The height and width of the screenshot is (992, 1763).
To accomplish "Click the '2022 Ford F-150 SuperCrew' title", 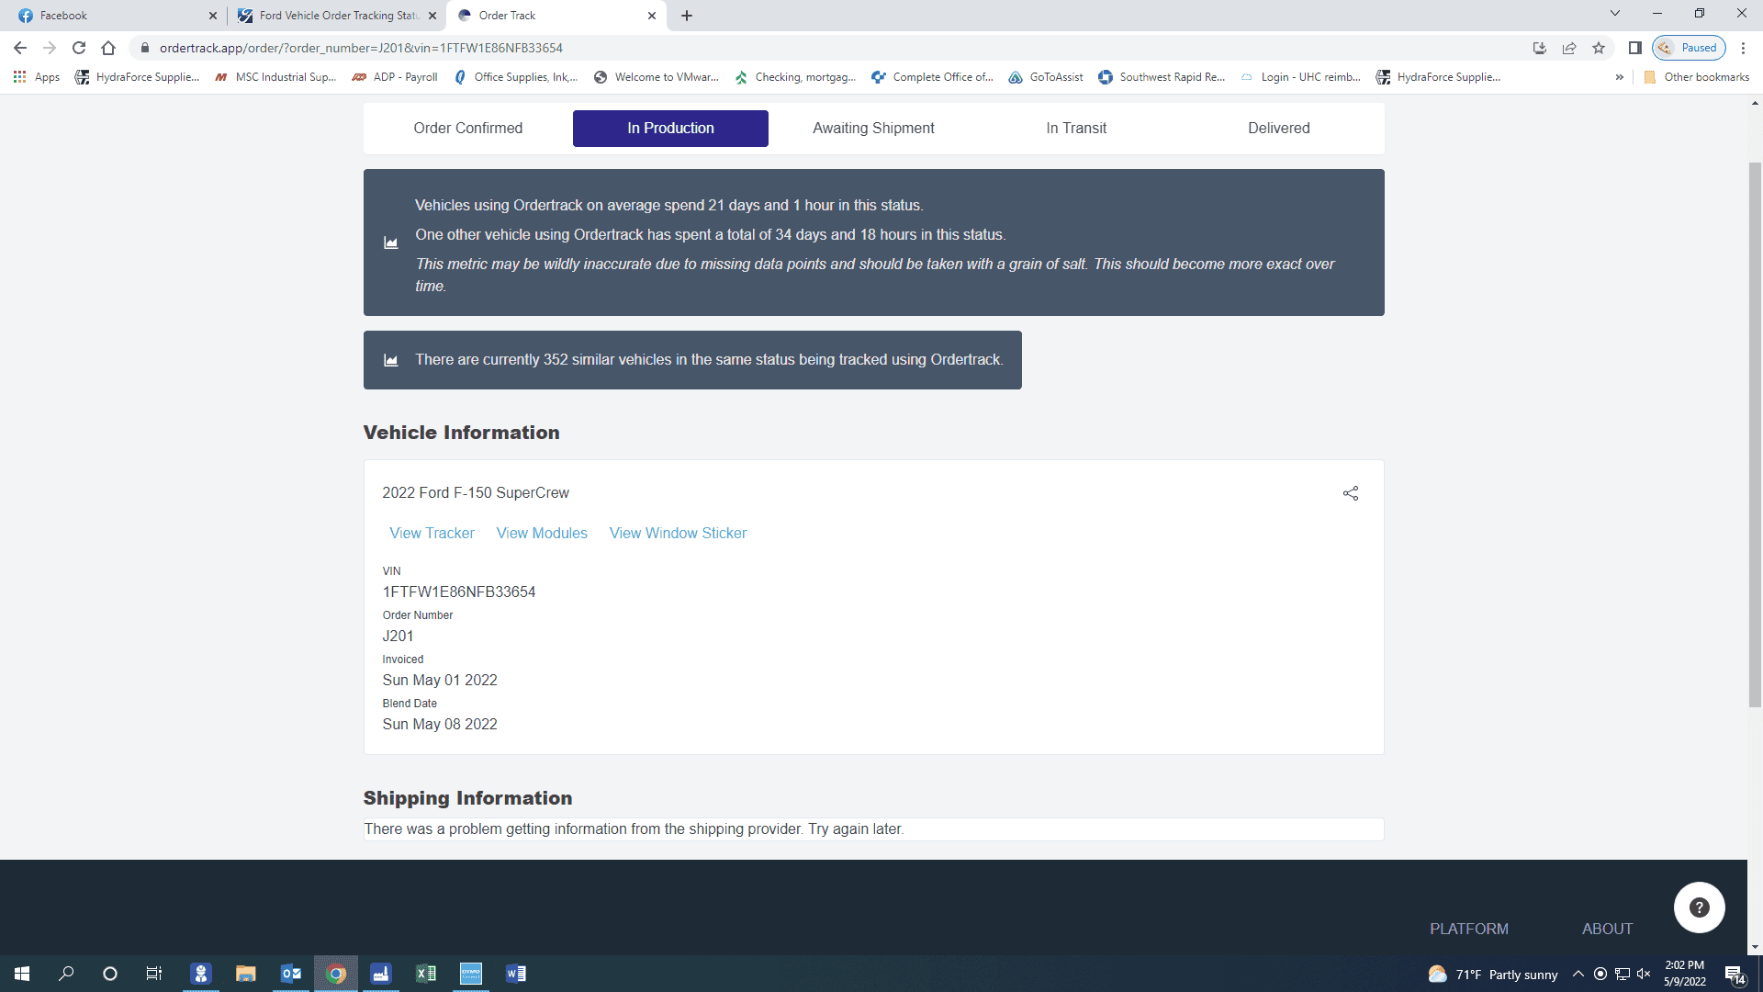I will click(x=476, y=493).
